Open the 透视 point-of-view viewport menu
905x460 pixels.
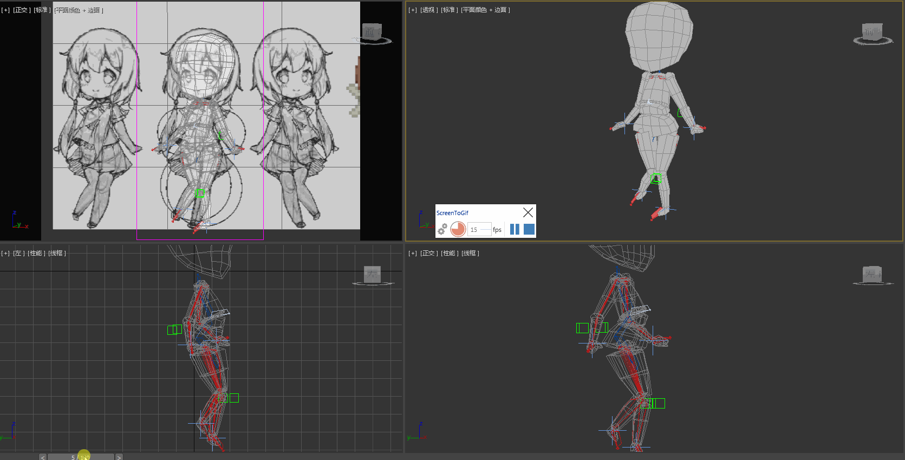(x=428, y=10)
